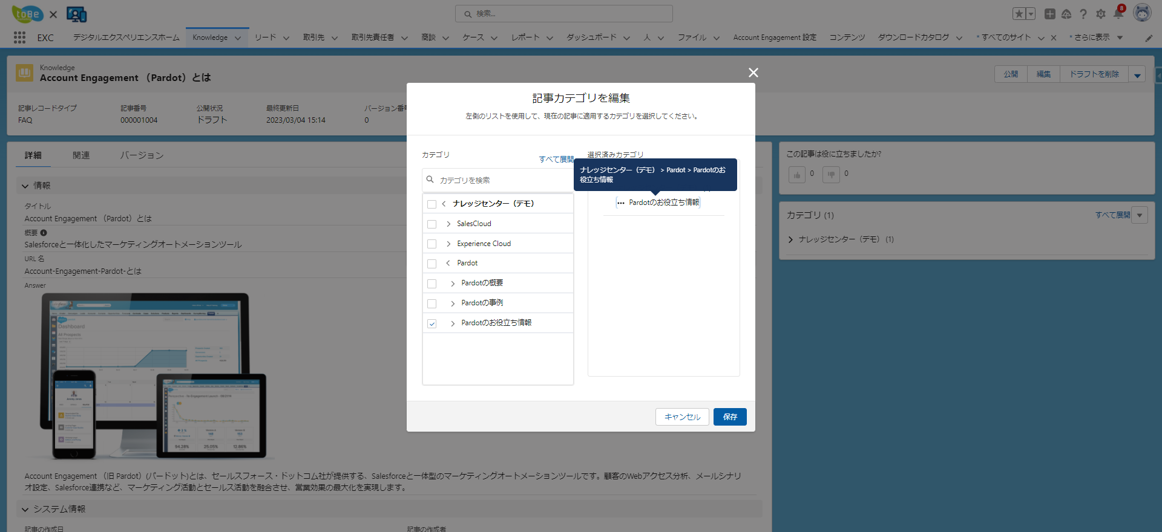Click the thumbs up vote icon

tap(797, 175)
